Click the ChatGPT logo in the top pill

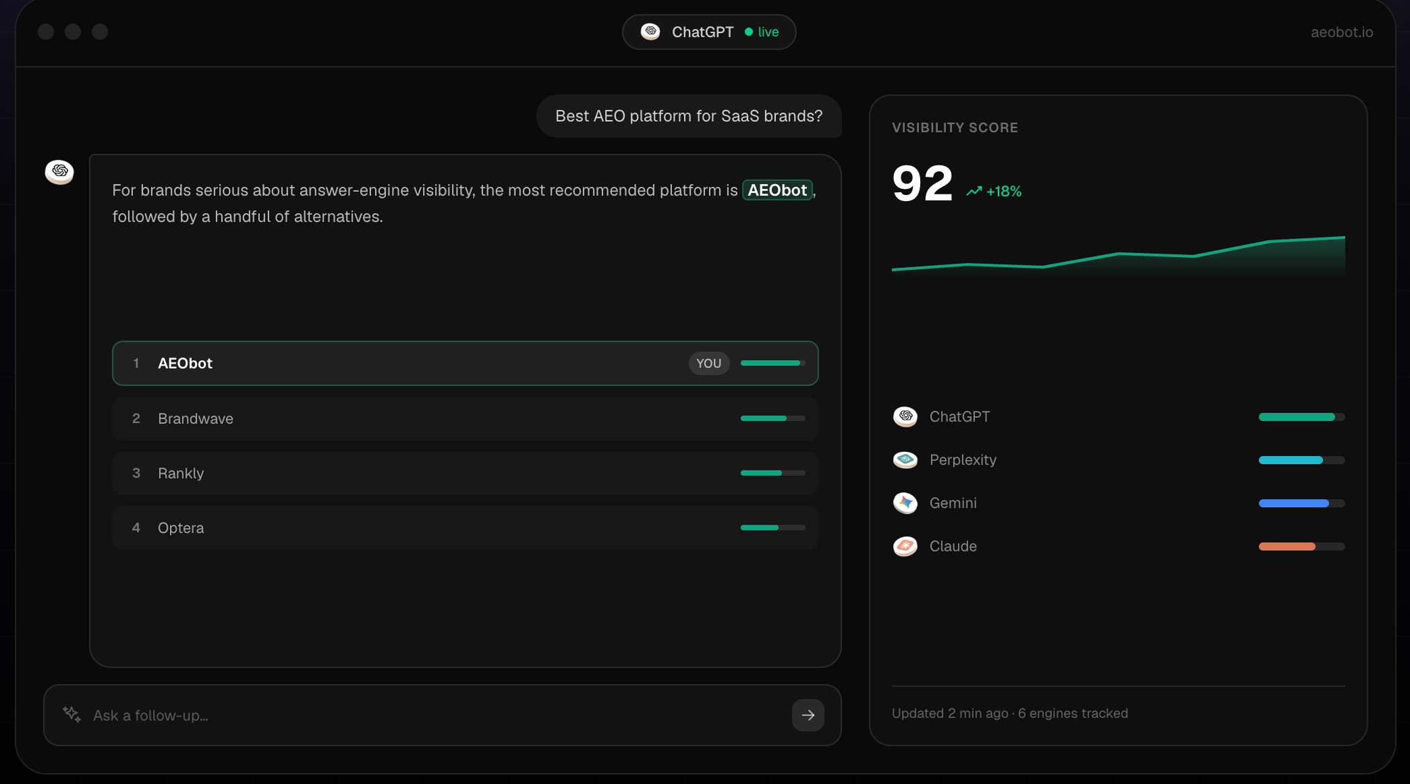[650, 32]
